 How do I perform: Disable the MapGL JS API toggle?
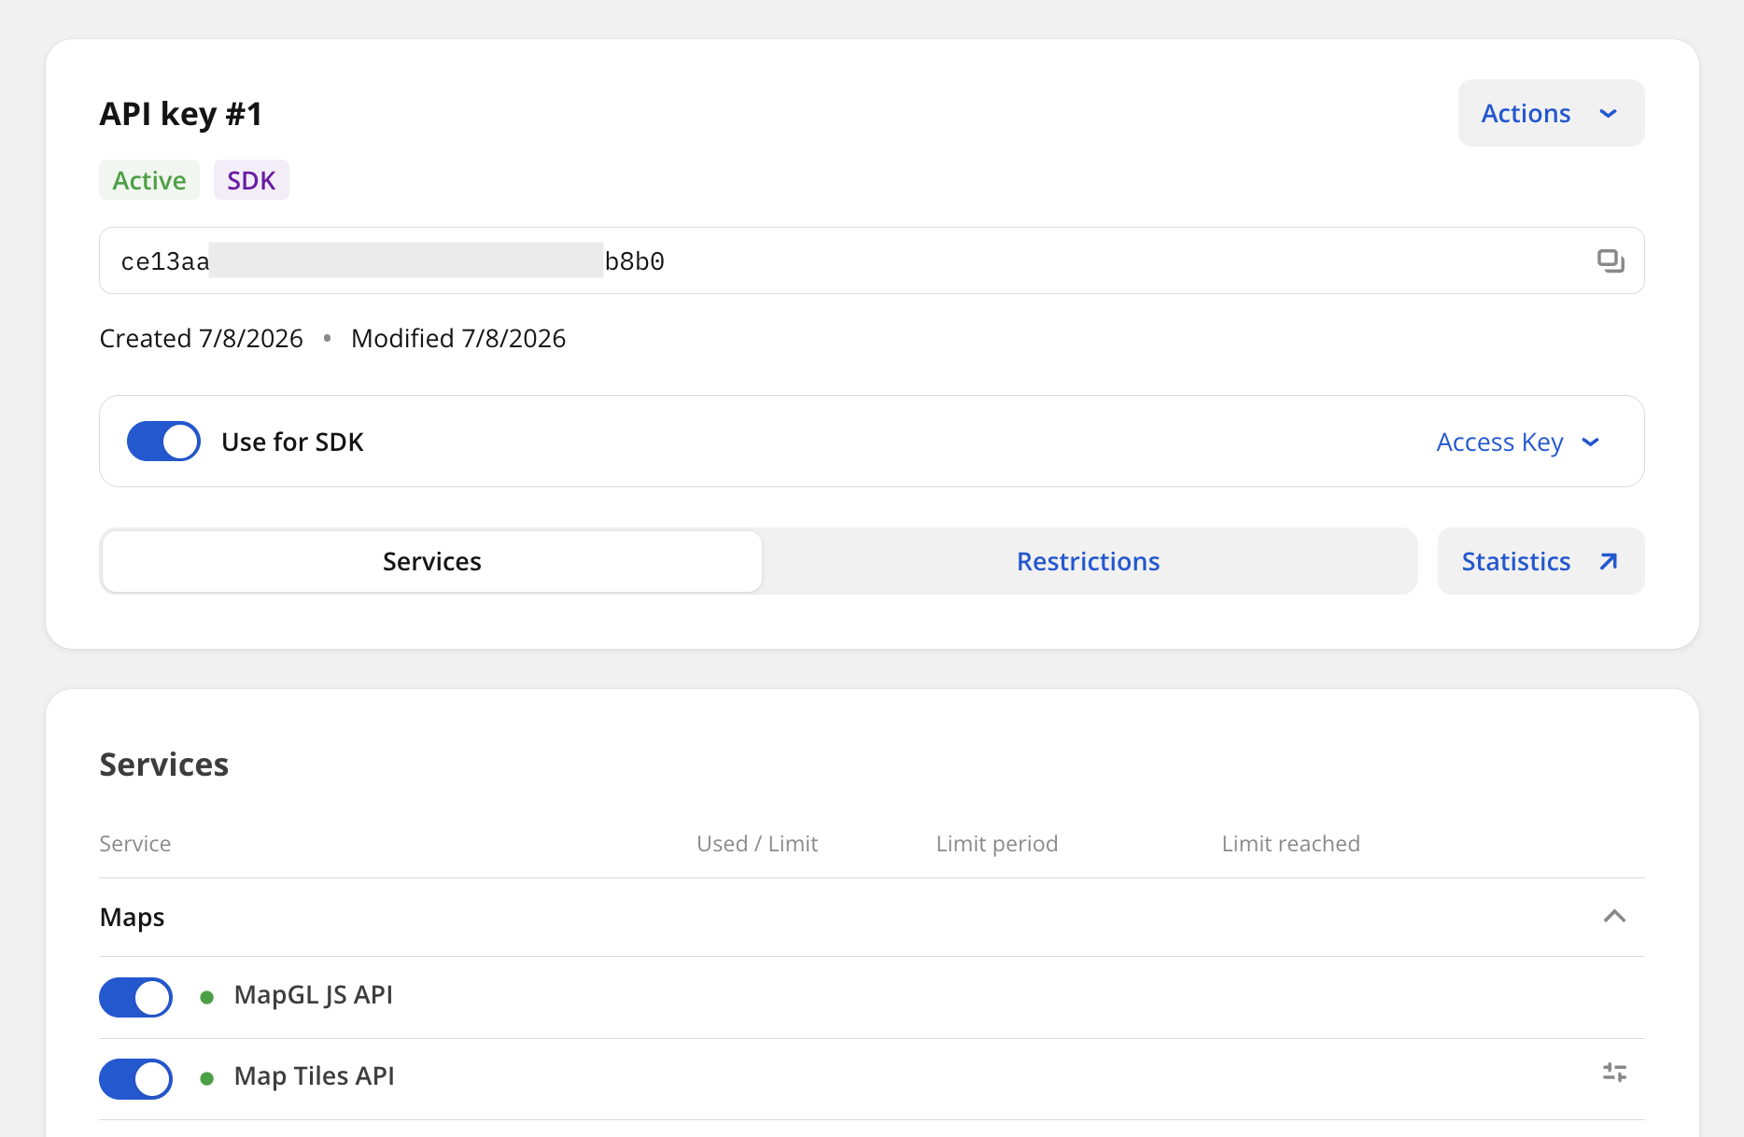tap(136, 997)
